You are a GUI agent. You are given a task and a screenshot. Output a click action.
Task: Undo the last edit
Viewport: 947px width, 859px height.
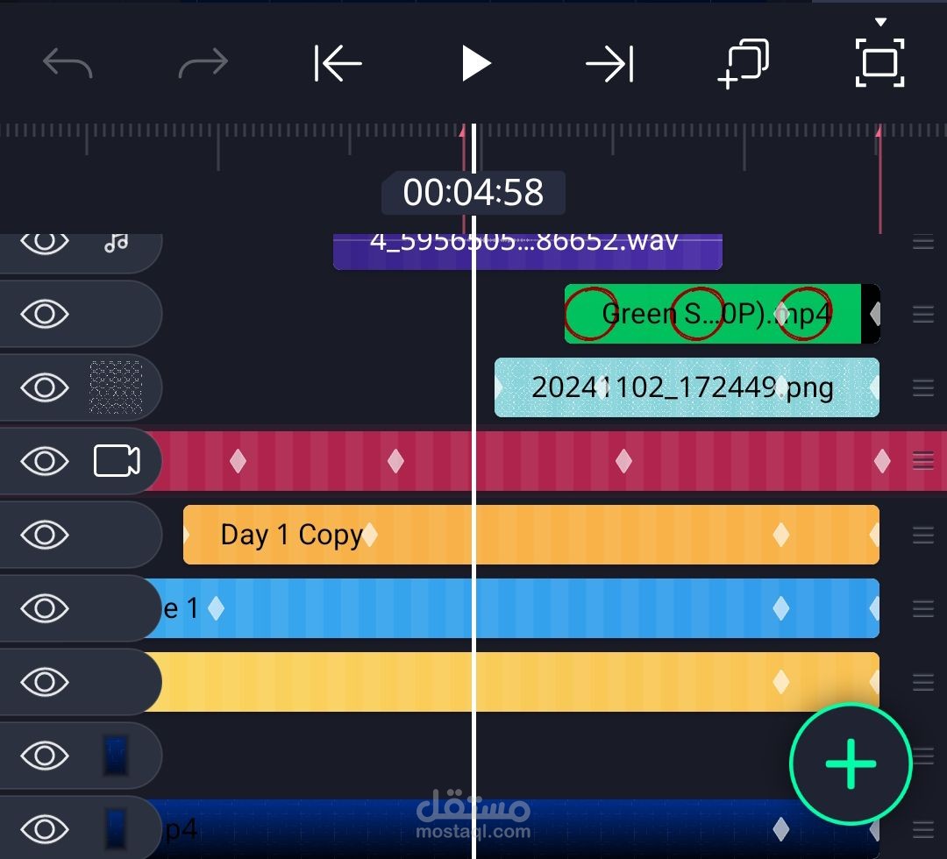(67, 63)
